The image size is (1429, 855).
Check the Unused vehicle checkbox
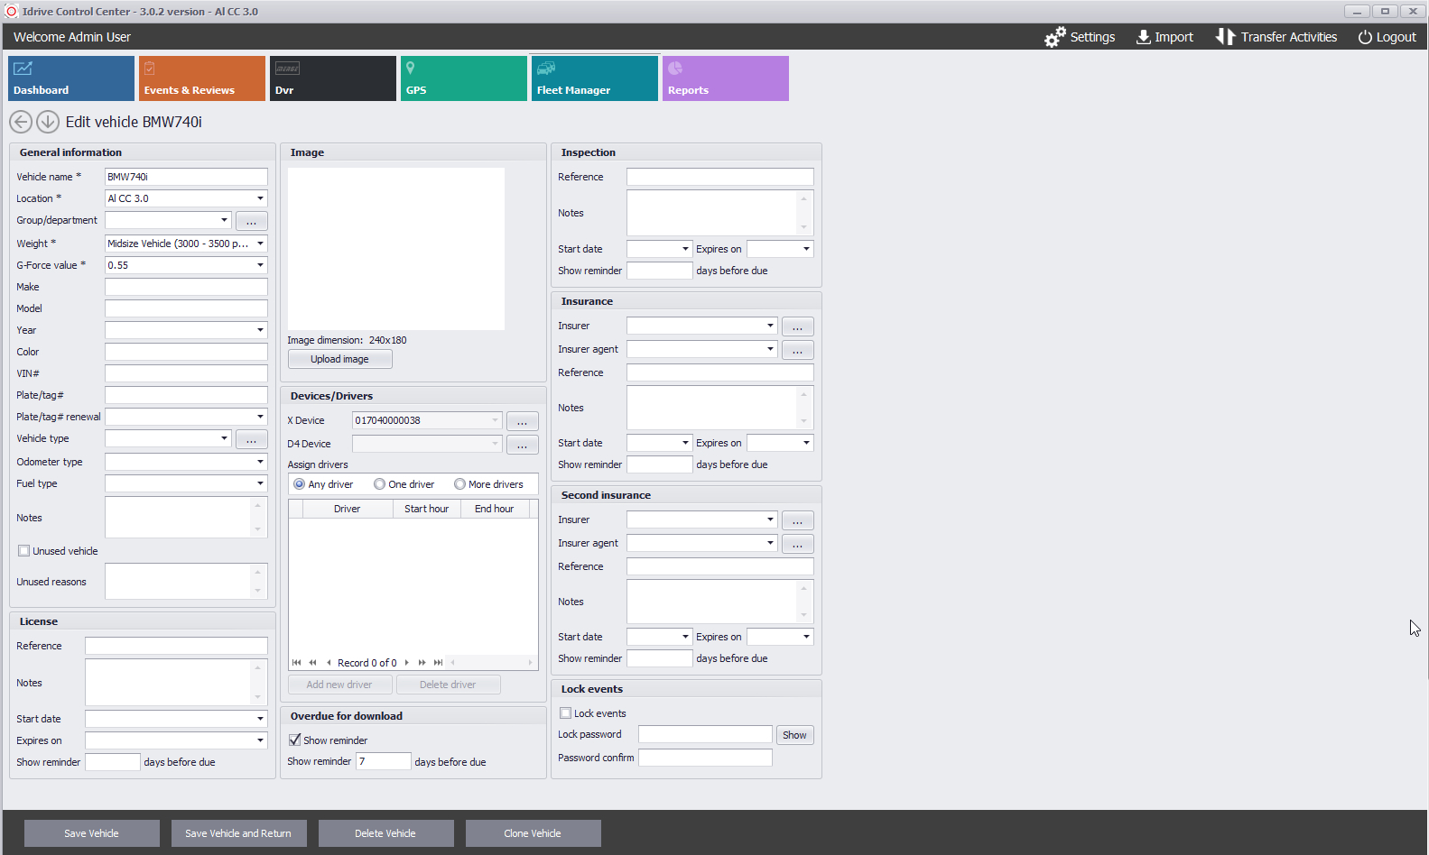point(24,551)
